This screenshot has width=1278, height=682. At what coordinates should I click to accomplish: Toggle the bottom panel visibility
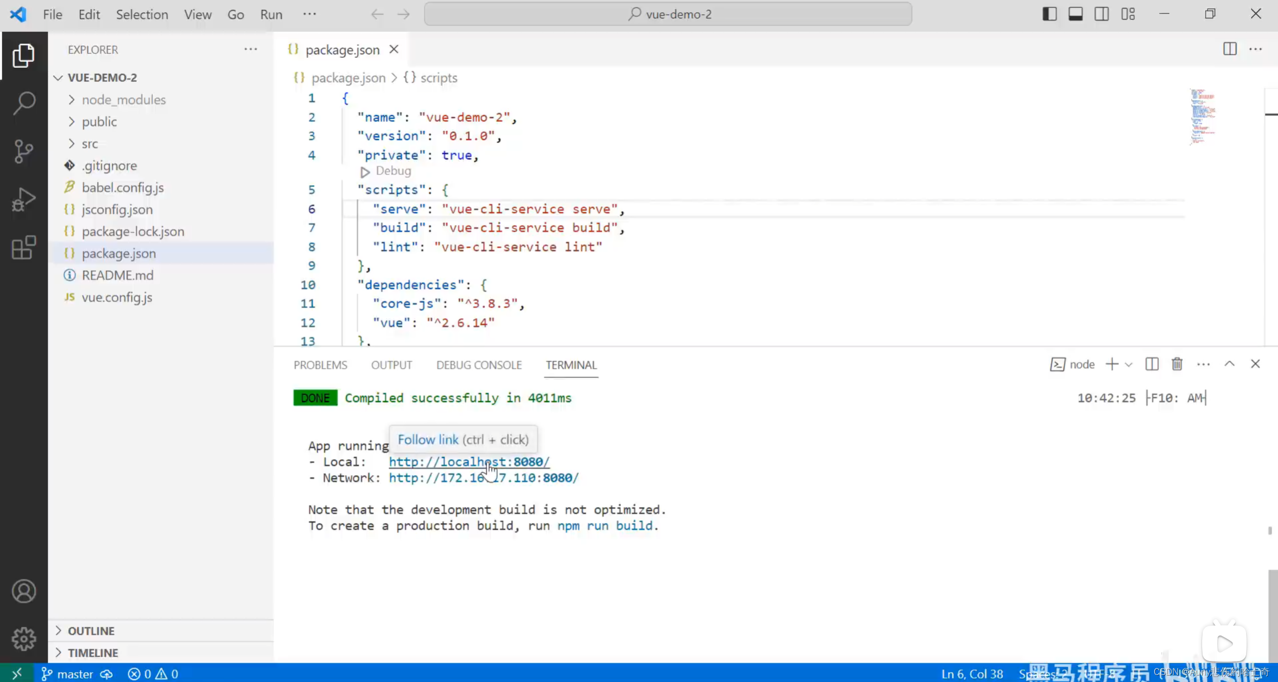(1075, 14)
